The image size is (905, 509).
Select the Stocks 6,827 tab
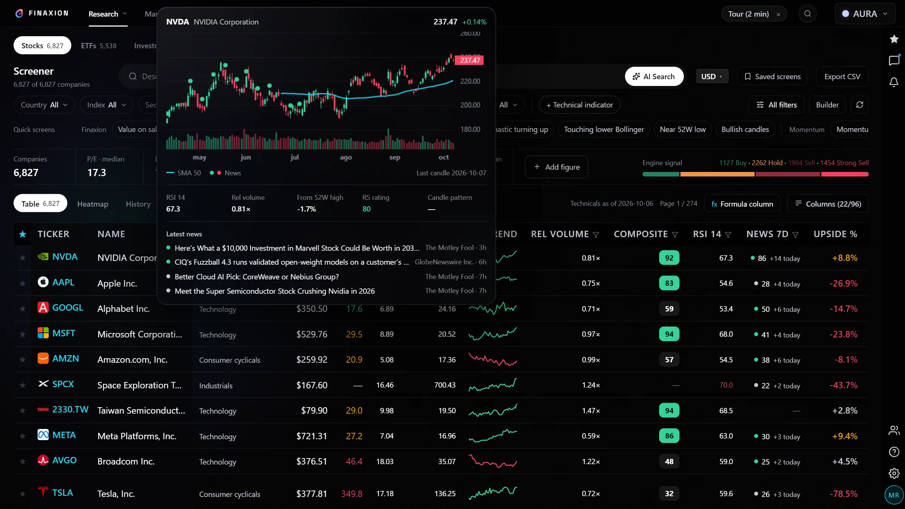tap(42, 46)
